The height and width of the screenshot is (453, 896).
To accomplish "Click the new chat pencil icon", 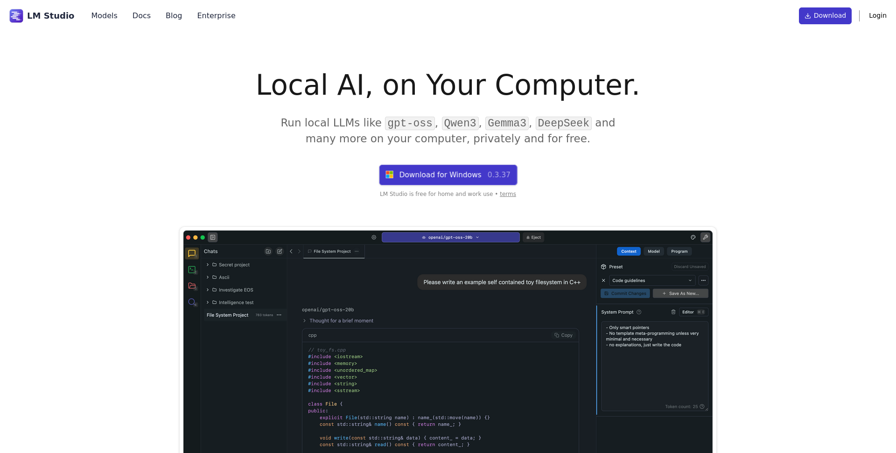I will click(280, 251).
